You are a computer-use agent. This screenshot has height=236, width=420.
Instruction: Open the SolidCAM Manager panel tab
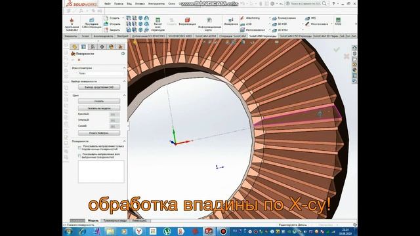[x=120, y=47]
